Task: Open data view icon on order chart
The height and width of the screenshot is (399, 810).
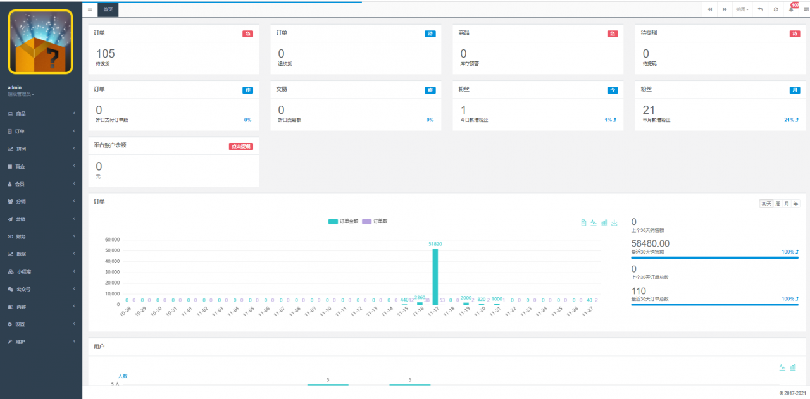Action: pos(583,223)
